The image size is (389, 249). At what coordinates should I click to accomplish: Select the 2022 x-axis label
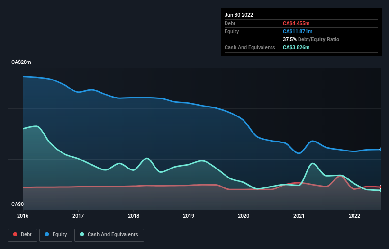pyautogui.click(x=354, y=216)
